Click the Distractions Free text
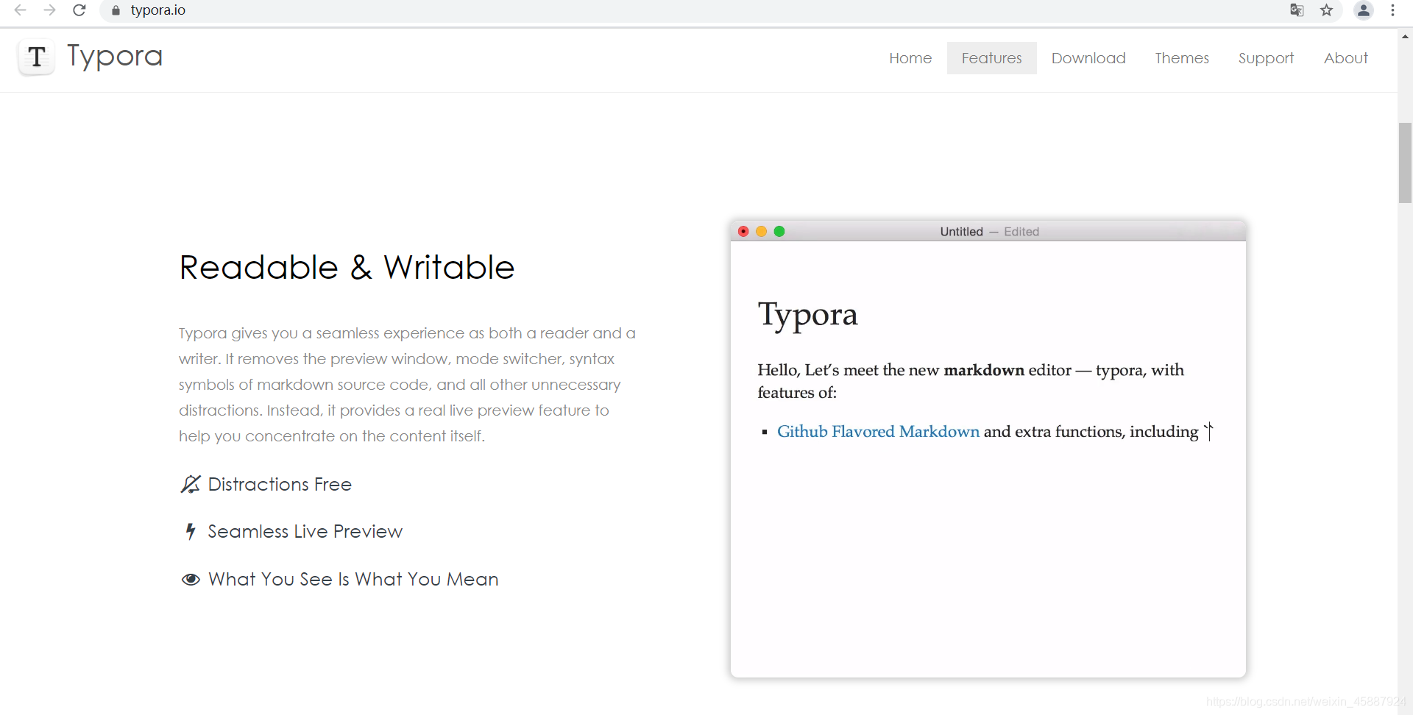The image size is (1413, 715). click(280, 484)
